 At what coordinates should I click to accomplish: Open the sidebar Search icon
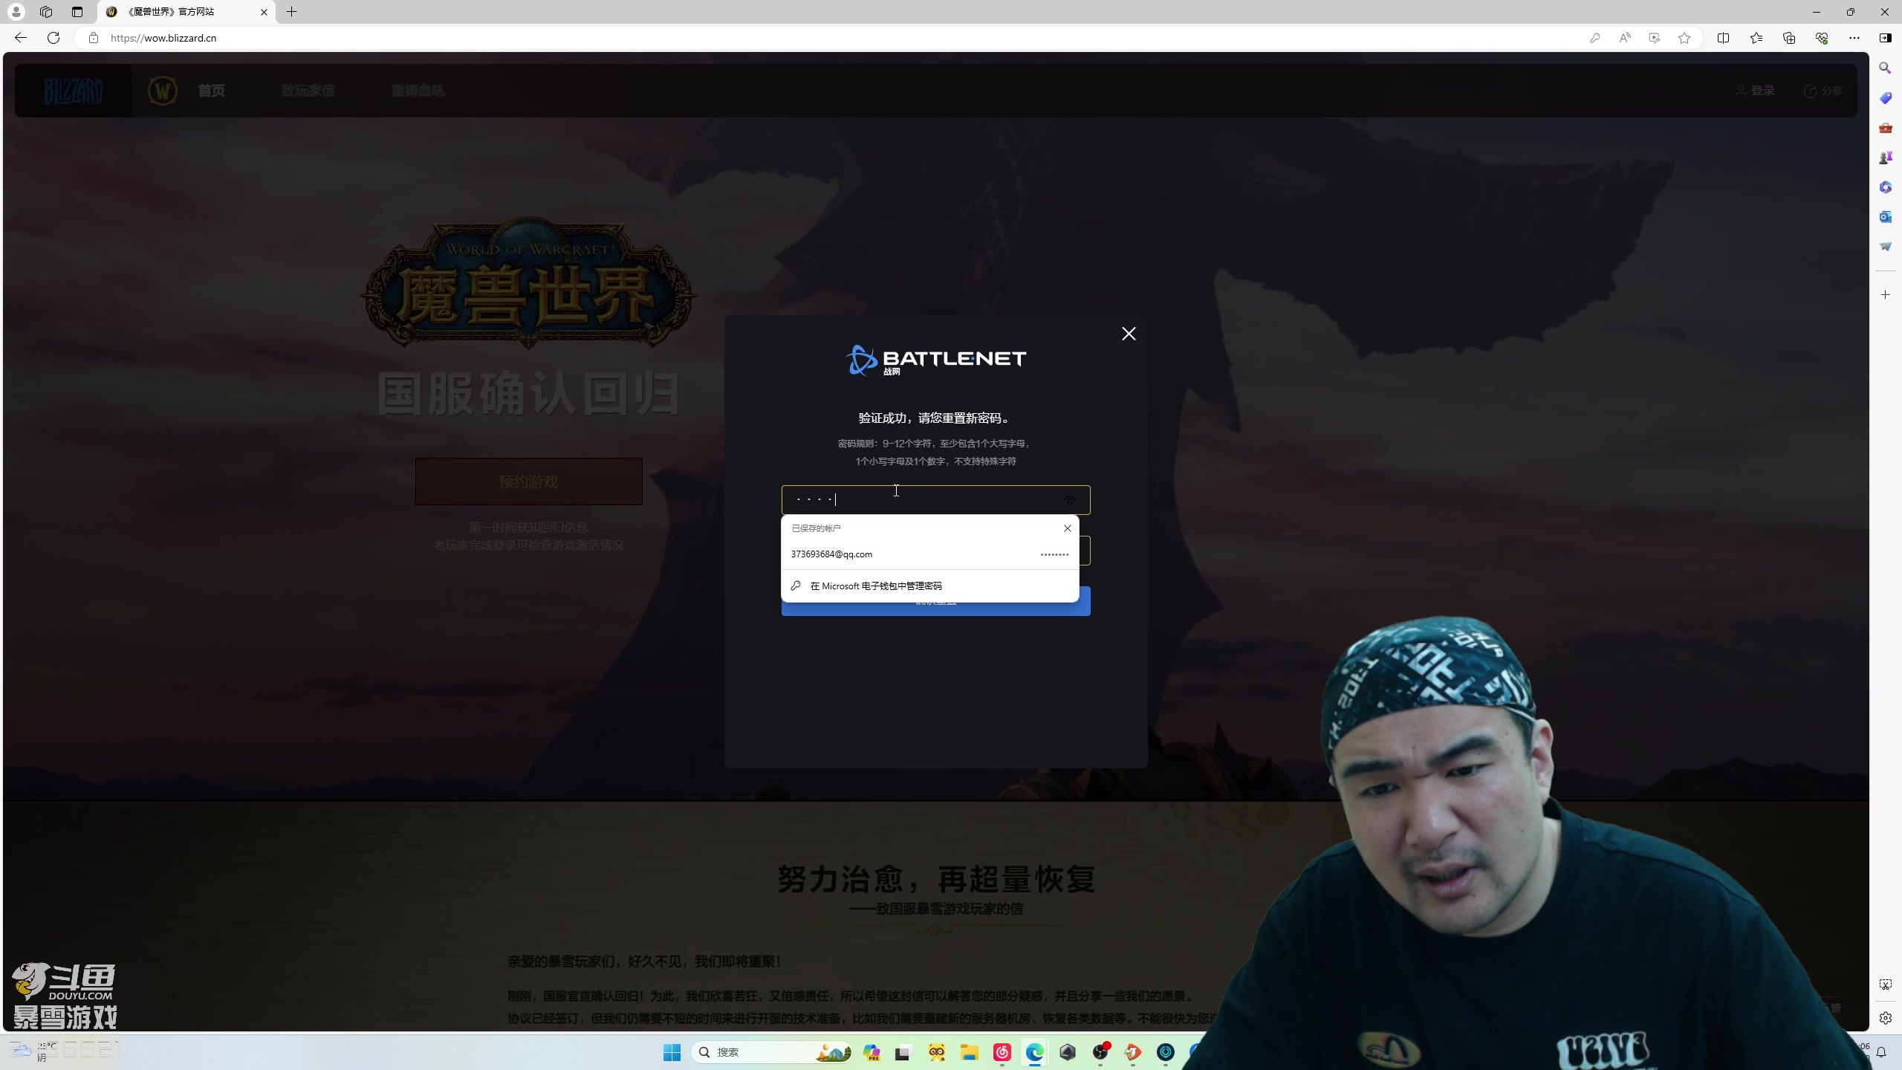[1886, 68]
